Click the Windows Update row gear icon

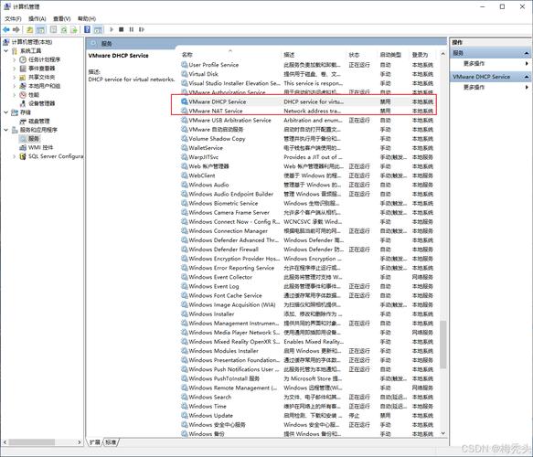click(x=185, y=415)
